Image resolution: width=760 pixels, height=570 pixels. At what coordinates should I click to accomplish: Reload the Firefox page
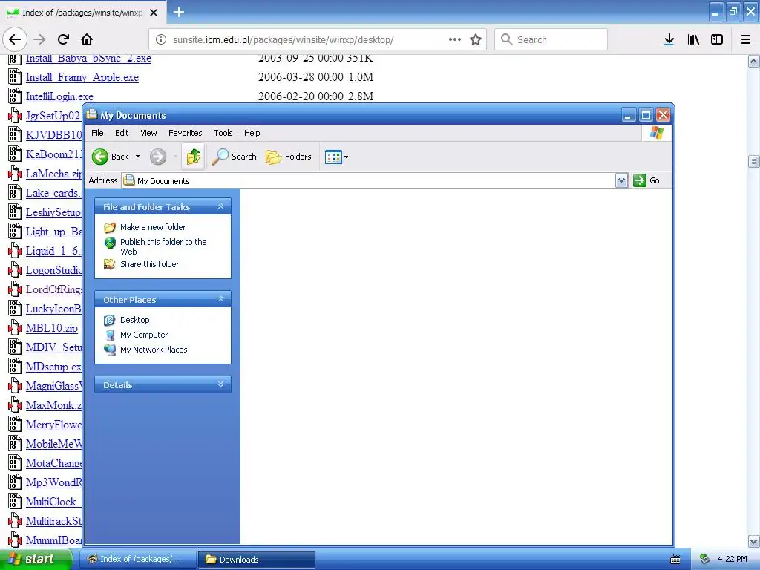pyautogui.click(x=64, y=39)
